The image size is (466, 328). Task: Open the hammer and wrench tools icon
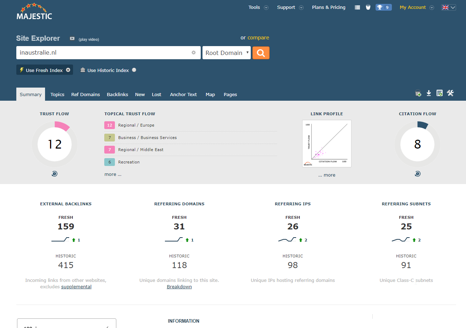(x=450, y=93)
